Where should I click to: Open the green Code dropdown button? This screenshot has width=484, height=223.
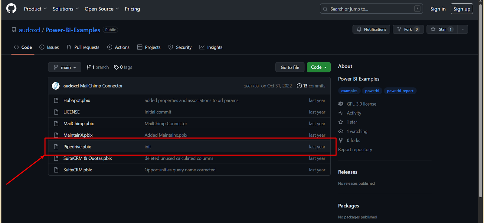pos(319,67)
